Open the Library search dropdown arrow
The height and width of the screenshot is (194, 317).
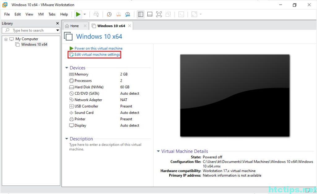pyautogui.click(x=58, y=30)
